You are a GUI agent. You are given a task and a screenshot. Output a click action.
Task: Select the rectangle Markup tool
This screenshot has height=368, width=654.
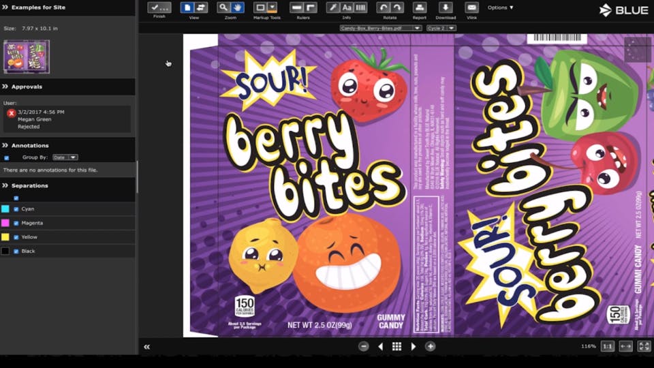point(260,7)
